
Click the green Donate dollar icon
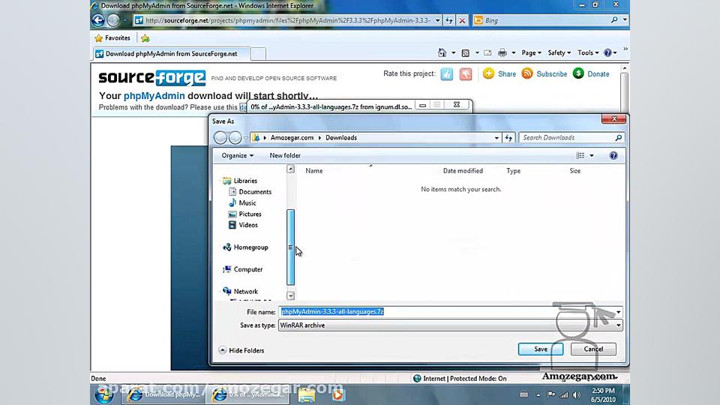(578, 73)
